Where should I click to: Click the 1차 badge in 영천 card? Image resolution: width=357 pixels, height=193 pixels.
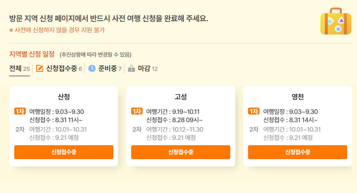click(254, 111)
